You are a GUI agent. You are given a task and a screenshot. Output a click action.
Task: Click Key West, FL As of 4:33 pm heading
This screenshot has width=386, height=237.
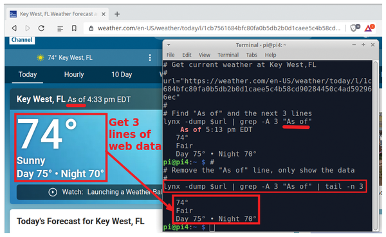(x=73, y=100)
